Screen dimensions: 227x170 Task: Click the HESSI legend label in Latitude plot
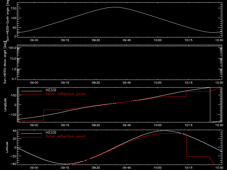[51, 132]
